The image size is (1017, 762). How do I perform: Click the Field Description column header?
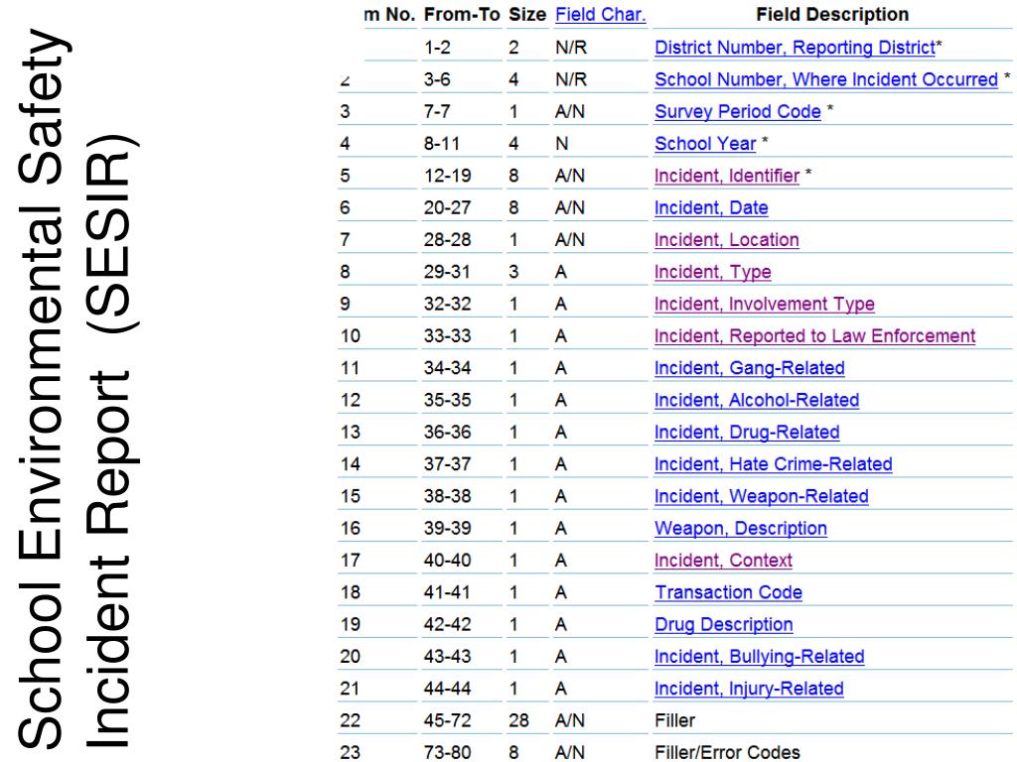[832, 15]
